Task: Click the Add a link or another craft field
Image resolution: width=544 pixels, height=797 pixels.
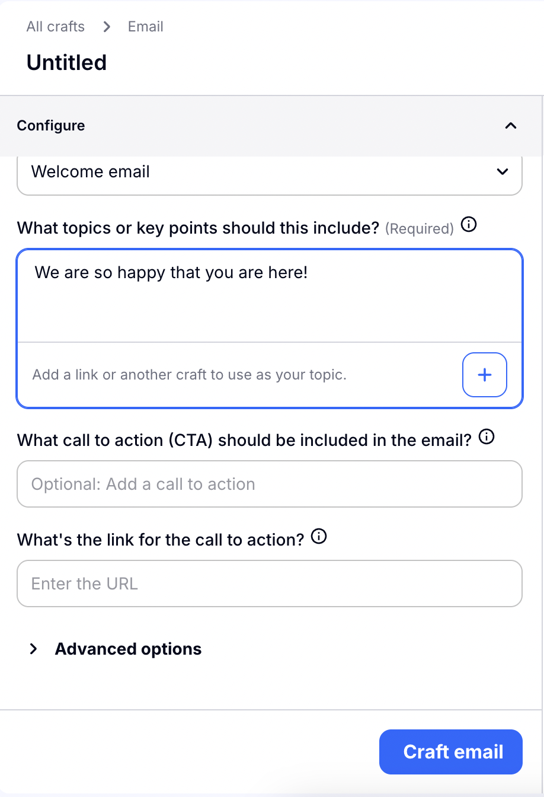Action: pyautogui.click(x=190, y=375)
